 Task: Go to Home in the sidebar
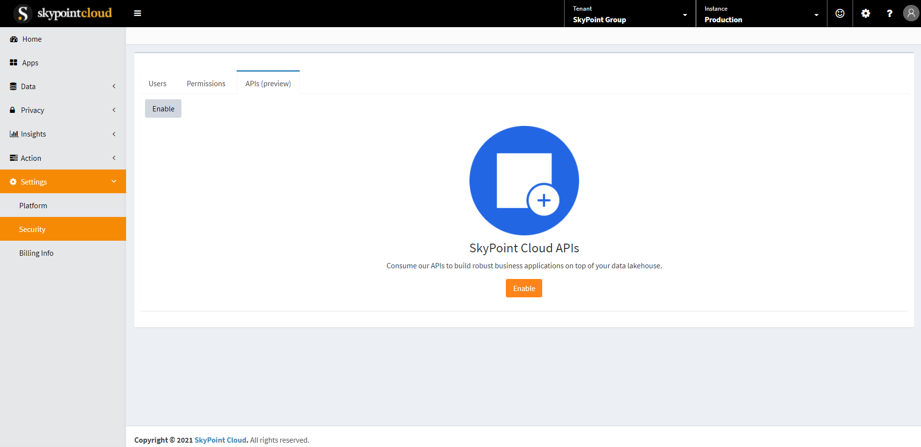63,39
